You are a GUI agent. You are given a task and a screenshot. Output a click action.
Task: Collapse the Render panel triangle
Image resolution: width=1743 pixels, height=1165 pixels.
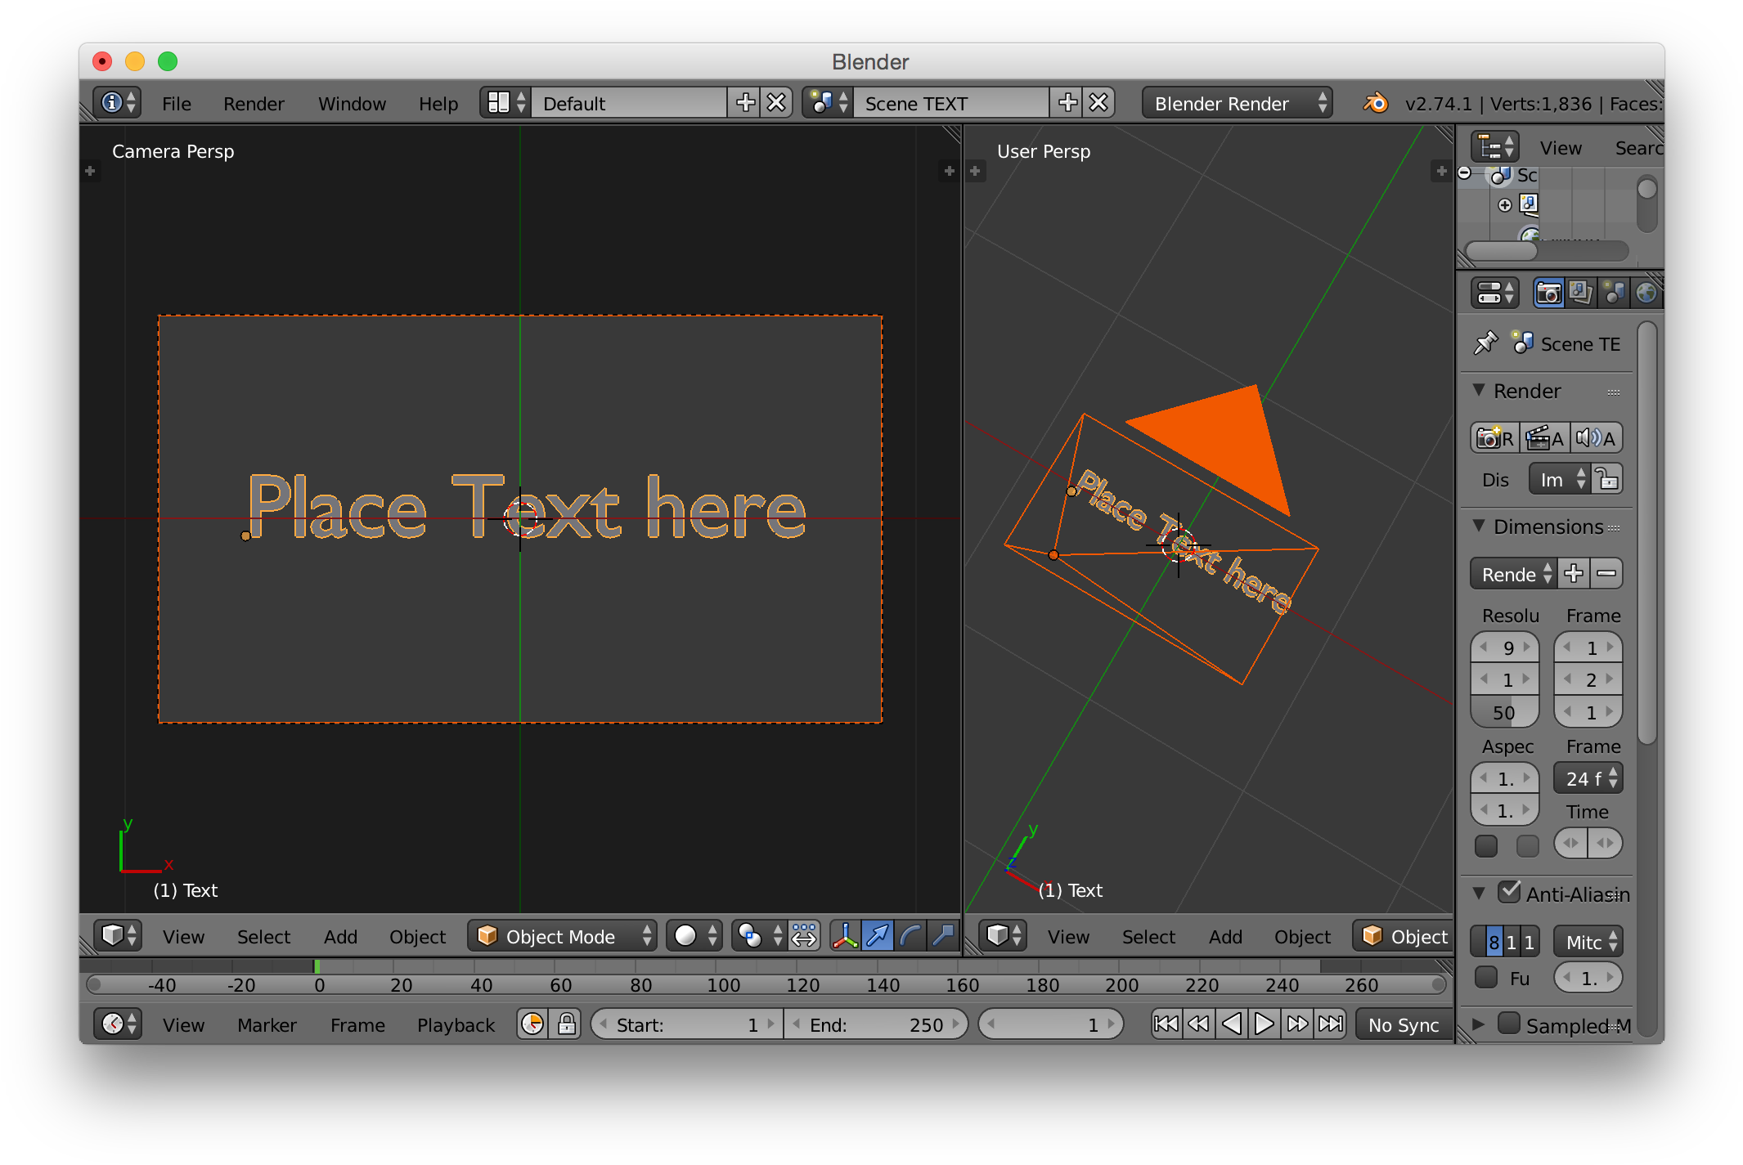pos(1479,390)
